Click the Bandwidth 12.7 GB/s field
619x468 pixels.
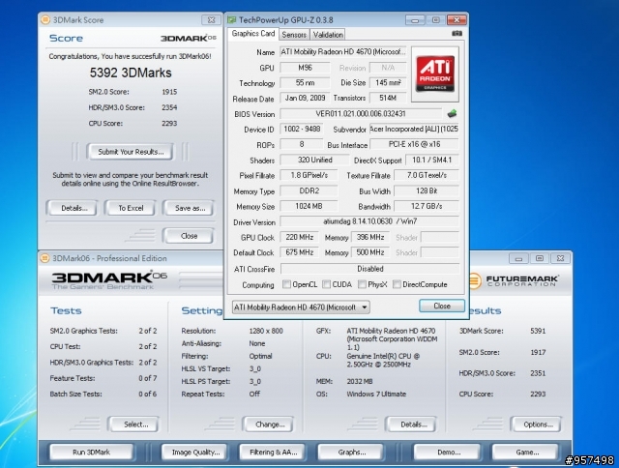(x=427, y=206)
